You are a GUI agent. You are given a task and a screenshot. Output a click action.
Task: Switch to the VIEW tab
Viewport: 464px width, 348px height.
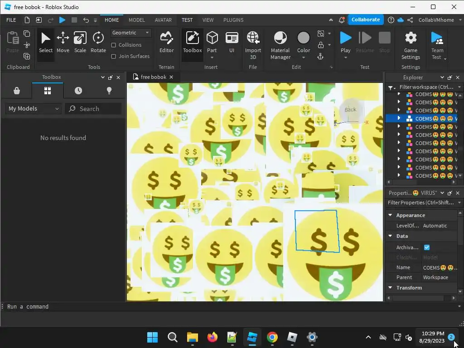pos(208,20)
